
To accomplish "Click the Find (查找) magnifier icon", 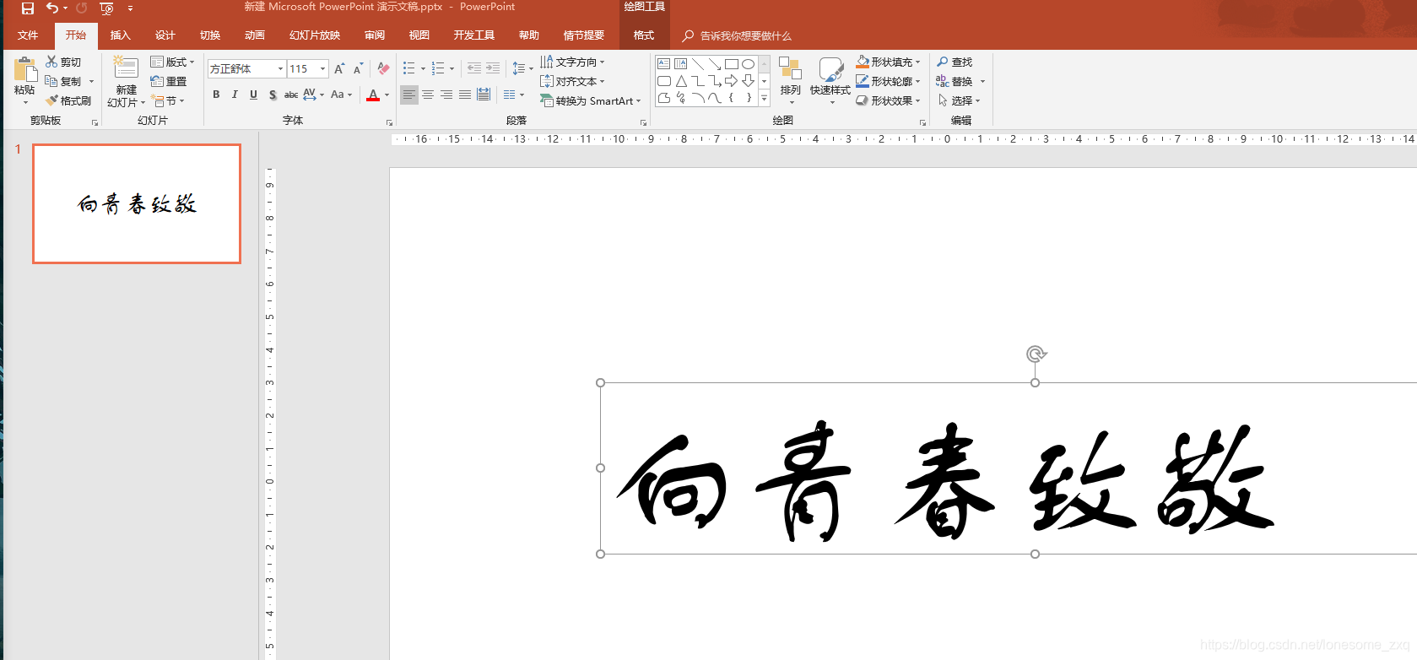I will coord(943,62).
